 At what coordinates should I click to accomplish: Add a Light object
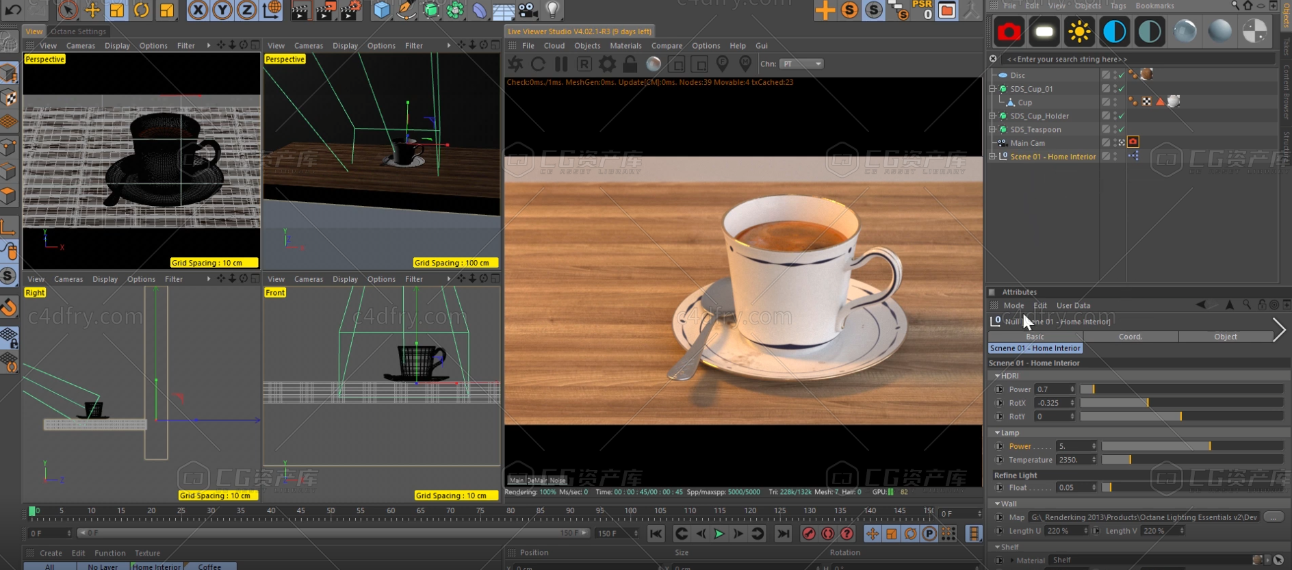[552, 10]
